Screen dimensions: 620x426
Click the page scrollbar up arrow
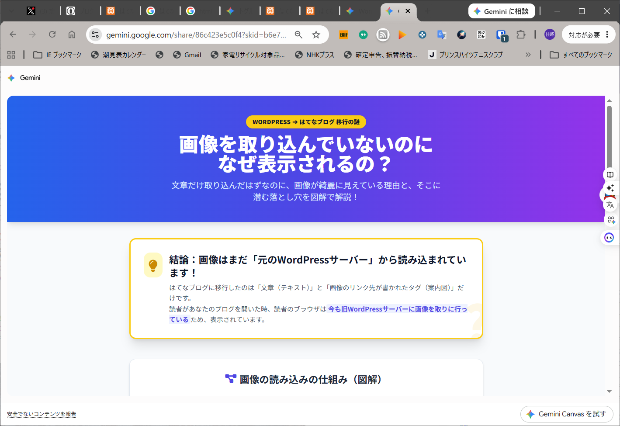(x=609, y=101)
